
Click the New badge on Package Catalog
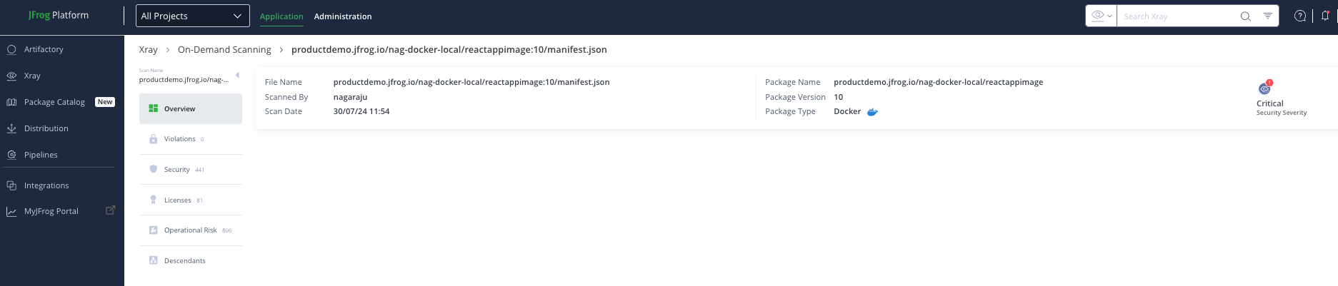tap(105, 102)
